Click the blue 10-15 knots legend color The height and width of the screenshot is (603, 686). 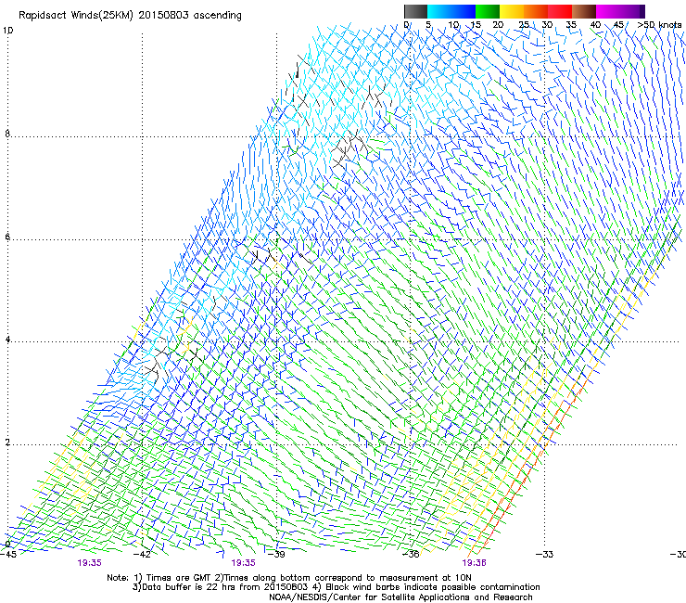point(464,11)
